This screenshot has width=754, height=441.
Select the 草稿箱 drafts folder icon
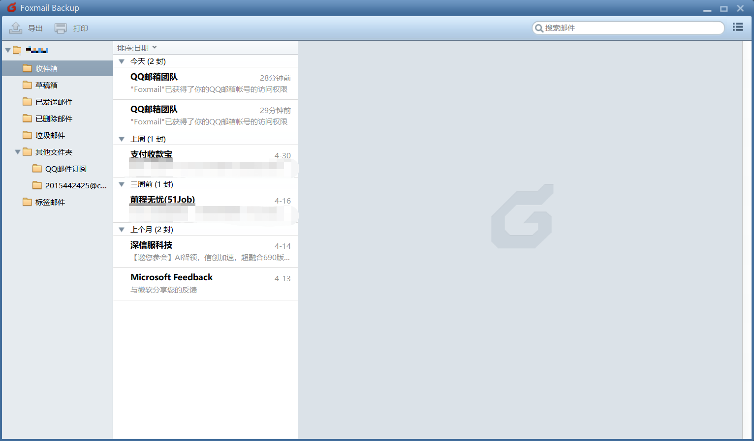coord(27,85)
